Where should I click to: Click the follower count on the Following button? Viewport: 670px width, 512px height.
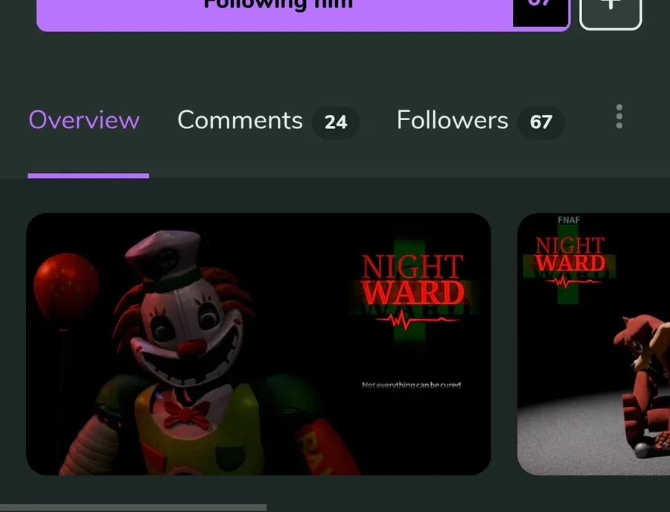click(540, 13)
